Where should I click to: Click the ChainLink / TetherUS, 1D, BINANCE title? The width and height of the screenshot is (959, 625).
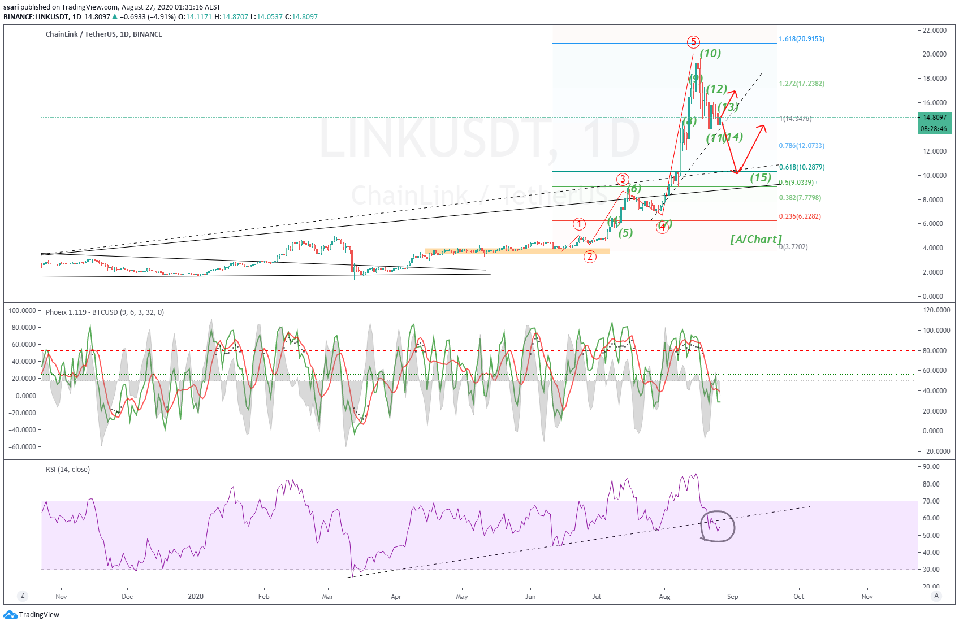point(104,34)
